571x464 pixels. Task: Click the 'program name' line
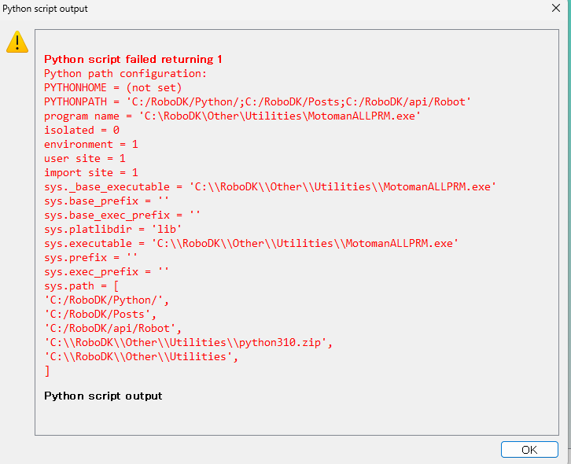click(232, 116)
